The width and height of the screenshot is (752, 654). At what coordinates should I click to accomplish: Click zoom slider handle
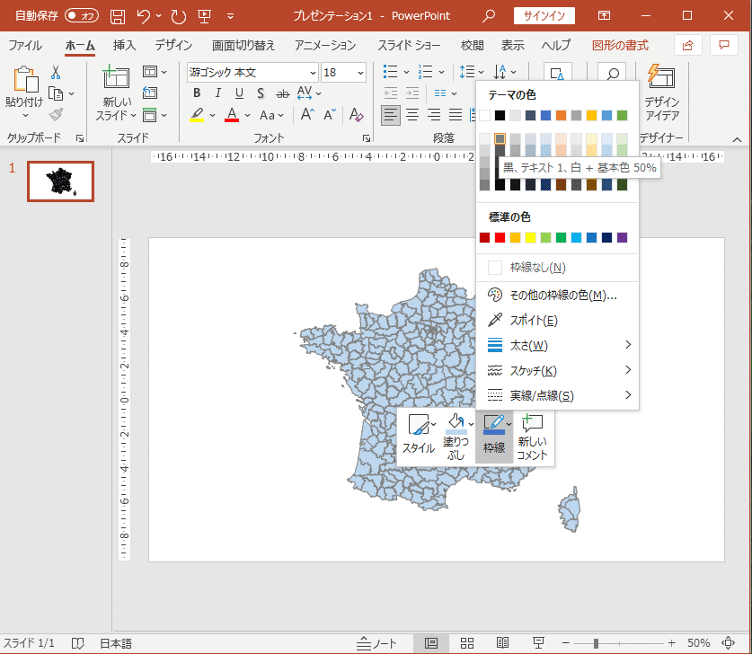[x=596, y=643]
